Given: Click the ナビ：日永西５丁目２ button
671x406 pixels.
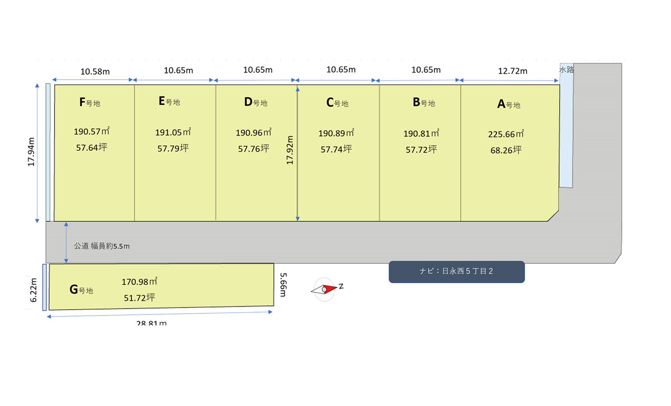Looking at the screenshot, I should coord(456,272).
